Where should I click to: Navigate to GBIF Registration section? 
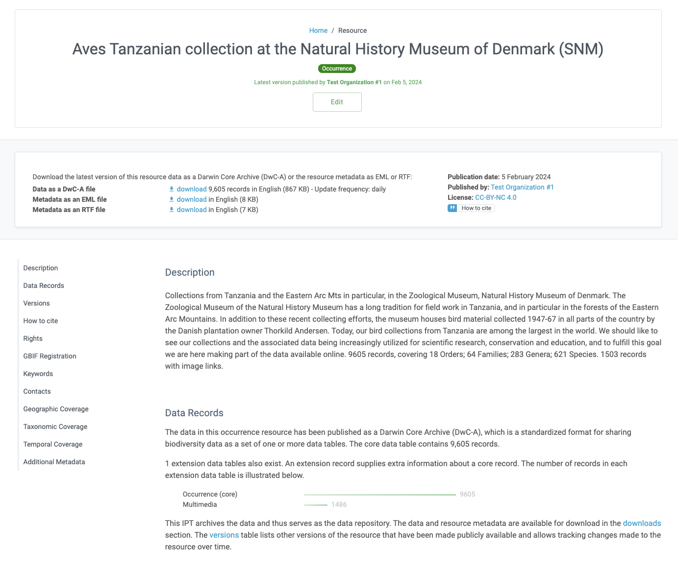[50, 356]
